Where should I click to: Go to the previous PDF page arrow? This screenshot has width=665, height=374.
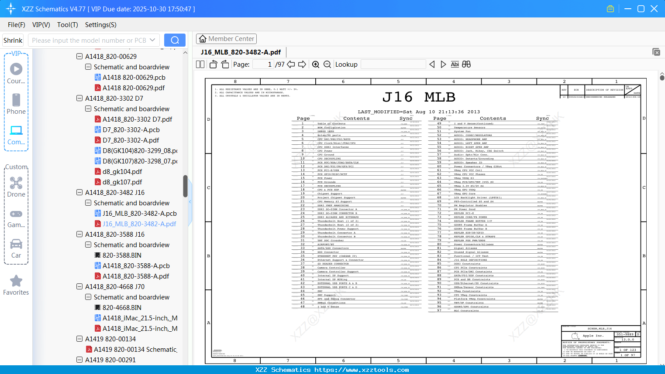(291, 65)
